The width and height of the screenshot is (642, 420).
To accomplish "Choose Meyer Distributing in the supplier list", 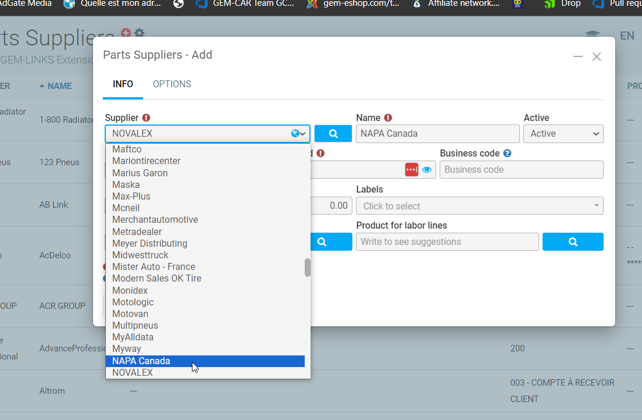I will [x=149, y=243].
